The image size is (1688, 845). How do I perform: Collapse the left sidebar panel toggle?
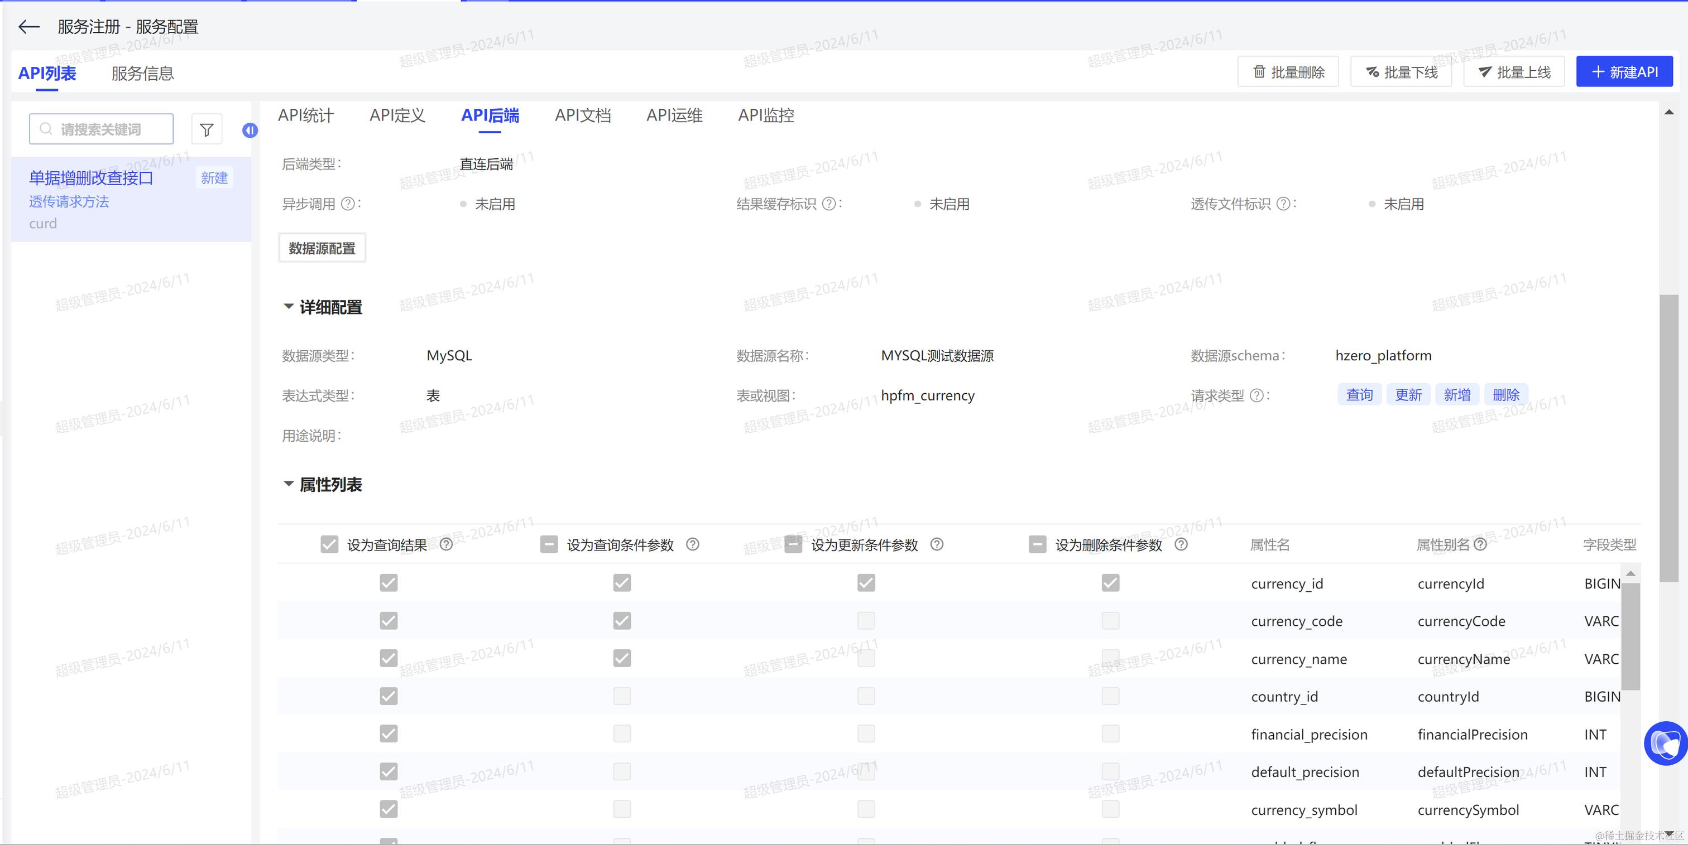(250, 131)
